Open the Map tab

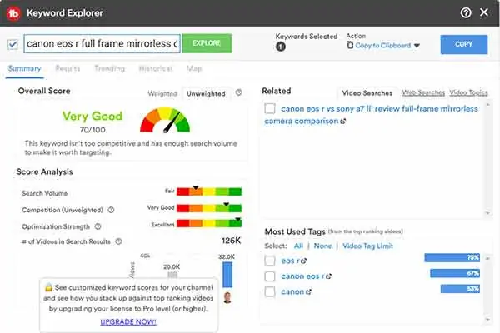194,68
